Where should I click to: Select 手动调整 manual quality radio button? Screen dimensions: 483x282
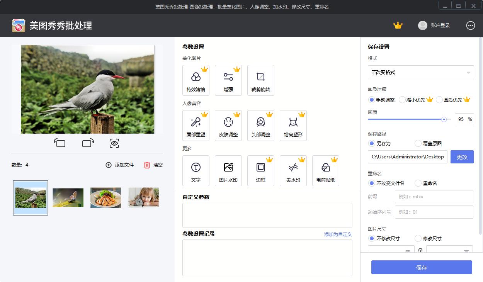coord(372,100)
